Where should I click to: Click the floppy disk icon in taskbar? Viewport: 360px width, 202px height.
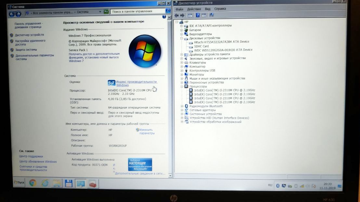point(69,183)
